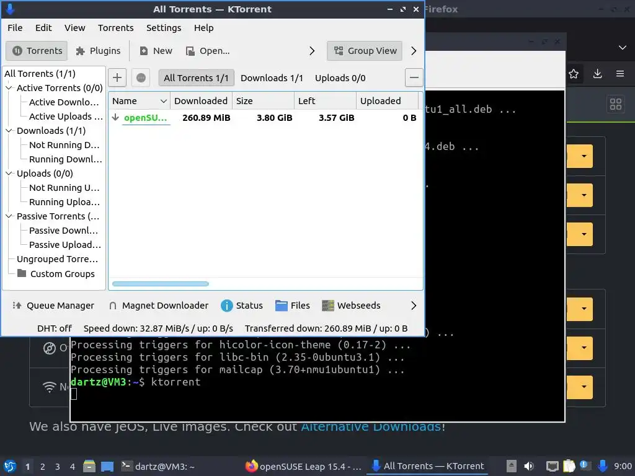Select the openSU... torrent row
Screen dimensions: 635x476
pyautogui.click(x=265, y=118)
